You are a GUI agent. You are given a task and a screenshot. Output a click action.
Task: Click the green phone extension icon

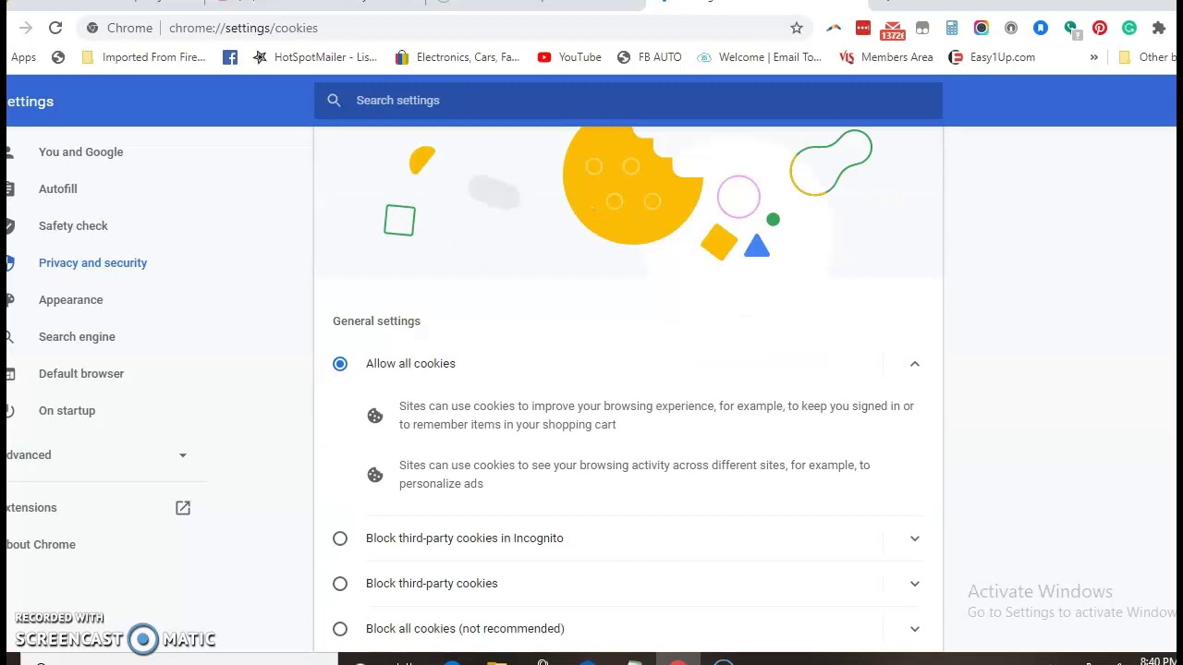click(1070, 28)
